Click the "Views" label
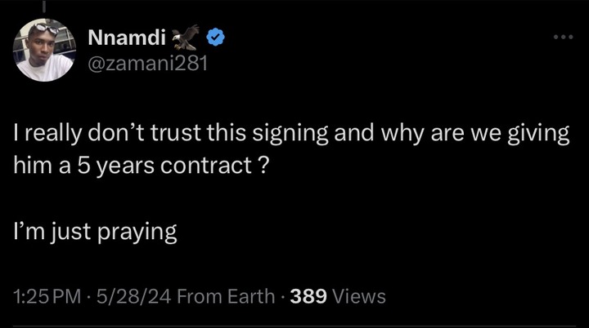The width and height of the screenshot is (589, 328). (358, 296)
